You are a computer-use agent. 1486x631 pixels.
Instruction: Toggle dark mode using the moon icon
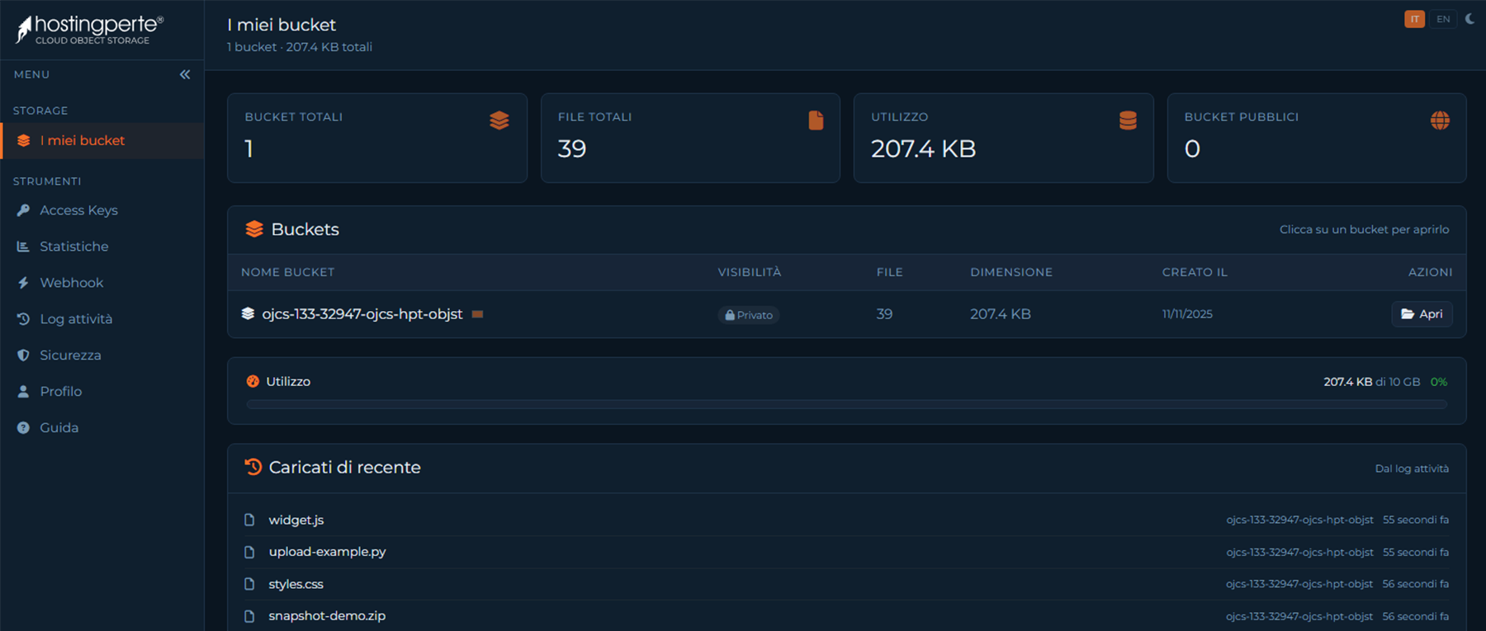1469,19
